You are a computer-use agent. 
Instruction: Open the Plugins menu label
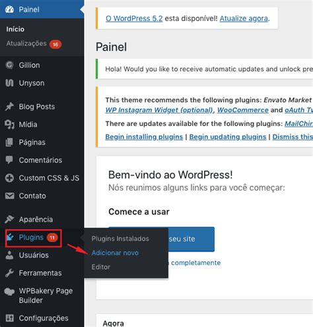point(31,237)
